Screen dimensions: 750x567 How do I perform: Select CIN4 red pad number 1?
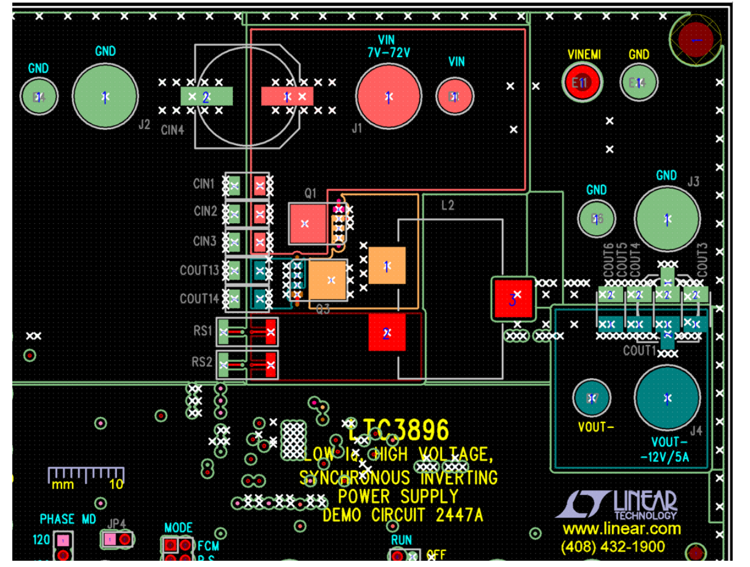[288, 97]
